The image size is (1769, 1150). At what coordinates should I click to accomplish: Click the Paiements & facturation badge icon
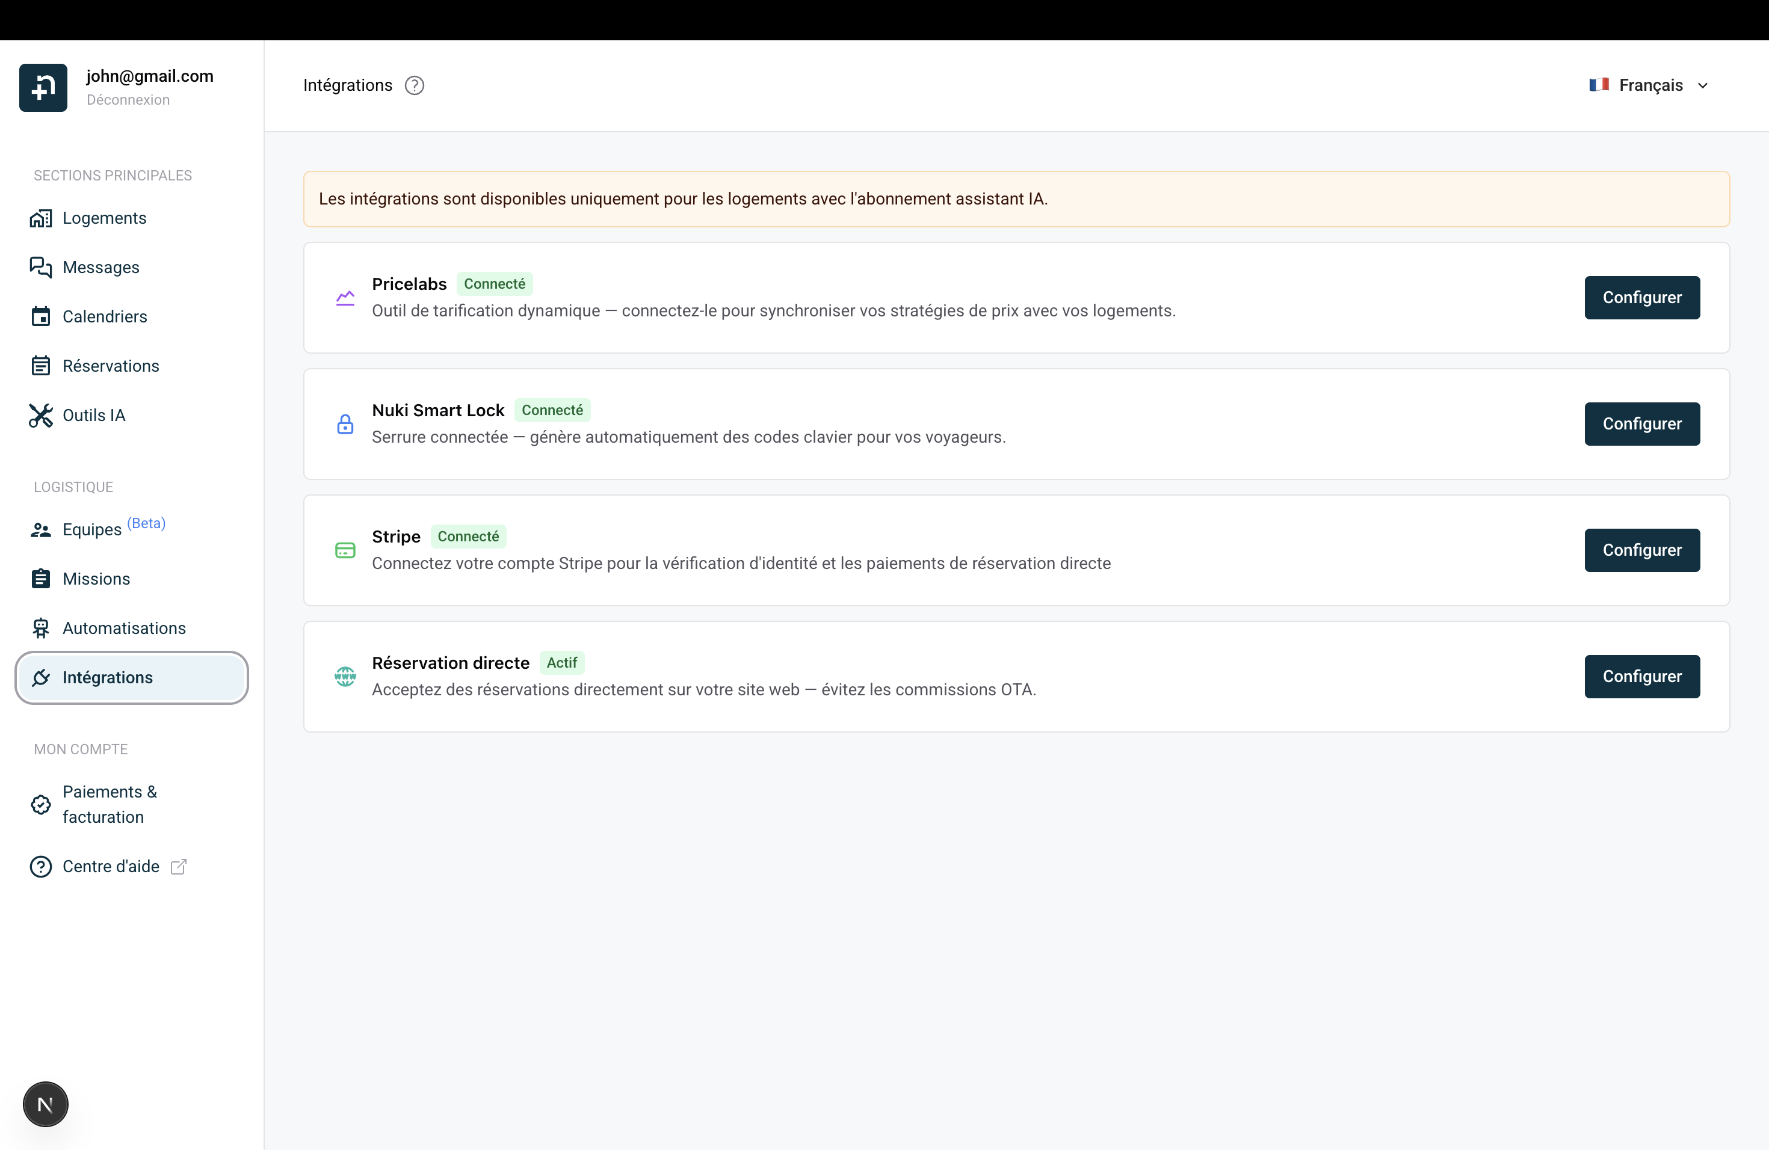pyautogui.click(x=41, y=805)
